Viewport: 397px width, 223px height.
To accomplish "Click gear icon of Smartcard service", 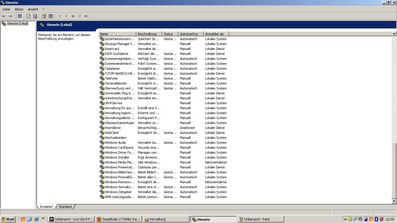I will tap(102, 48).
